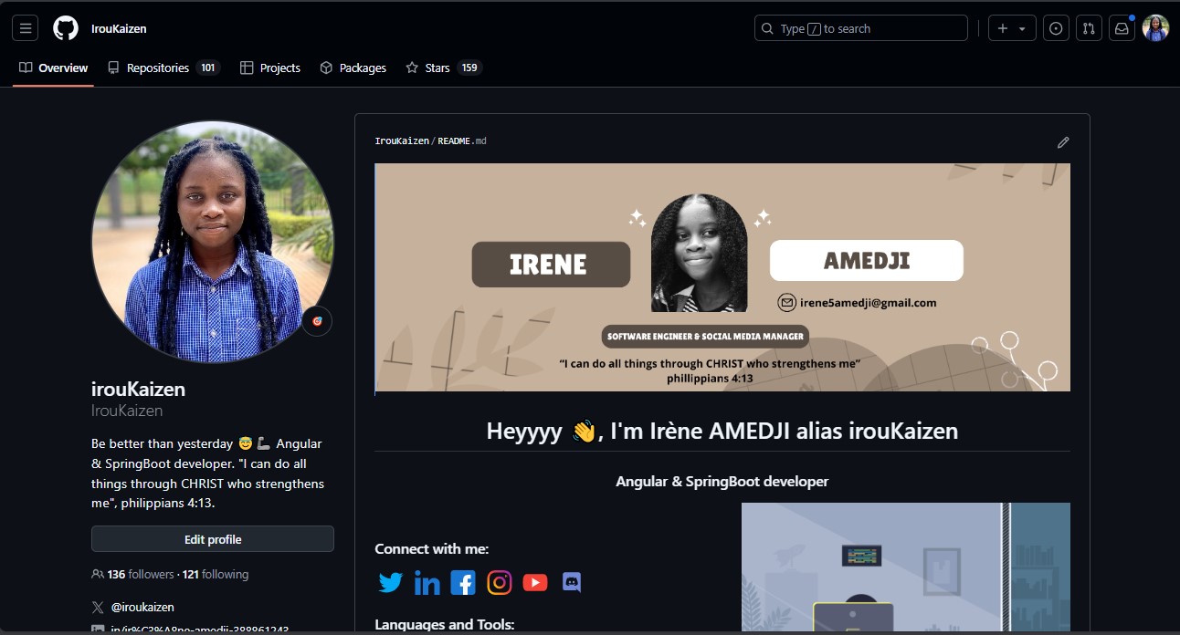Open the Facebook social icon

pos(463,582)
